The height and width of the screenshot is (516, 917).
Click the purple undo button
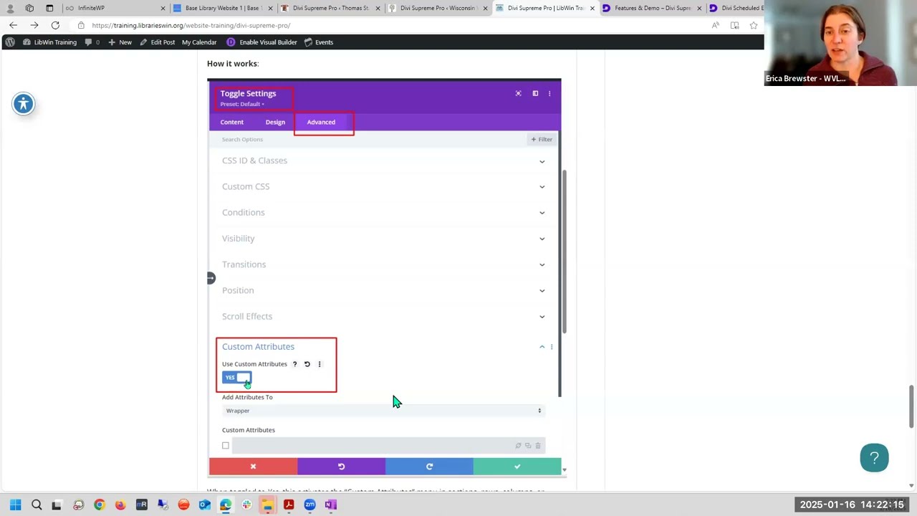(341, 467)
